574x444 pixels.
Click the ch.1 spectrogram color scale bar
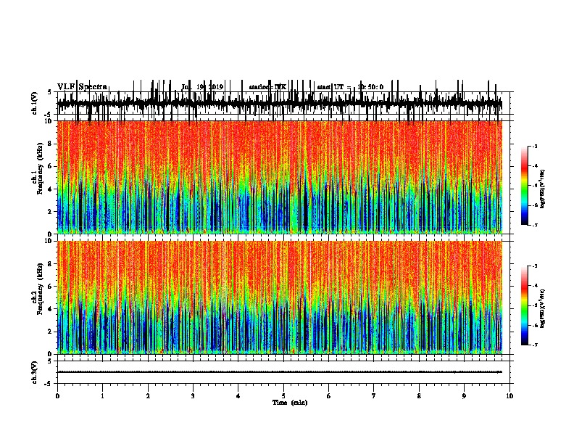[x=525, y=186]
